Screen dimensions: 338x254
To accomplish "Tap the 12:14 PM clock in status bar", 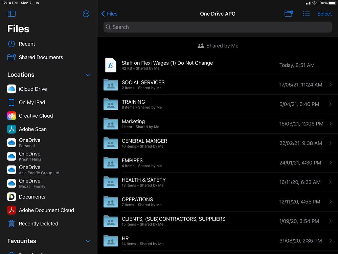I will pos(10,3).
